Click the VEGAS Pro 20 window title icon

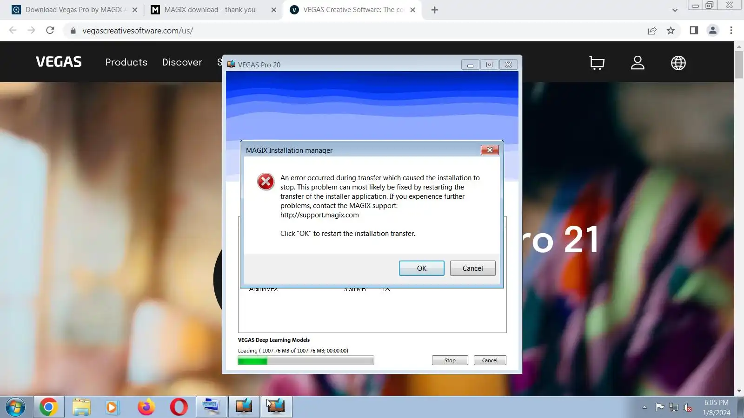pos(231,65)
